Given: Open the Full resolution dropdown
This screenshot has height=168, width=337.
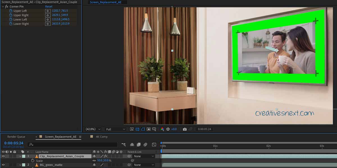Looking at the screenshot, I should coord(115,129).
